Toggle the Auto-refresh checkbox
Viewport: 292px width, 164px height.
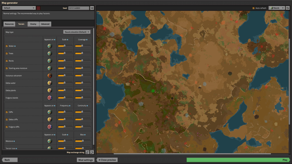point(253,8)
